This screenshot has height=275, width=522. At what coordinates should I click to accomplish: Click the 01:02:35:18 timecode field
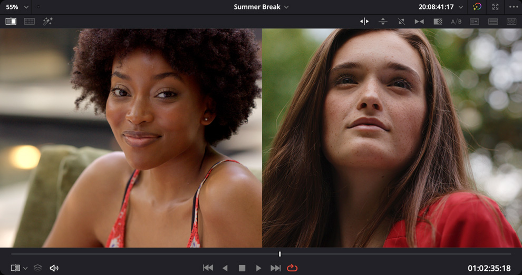489,268
